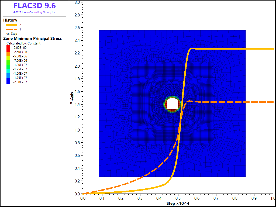Pick the cyan -1.50E+07 legend swatch
The width and height of the screenshot is (276, 207).
(x=8, y=74)
